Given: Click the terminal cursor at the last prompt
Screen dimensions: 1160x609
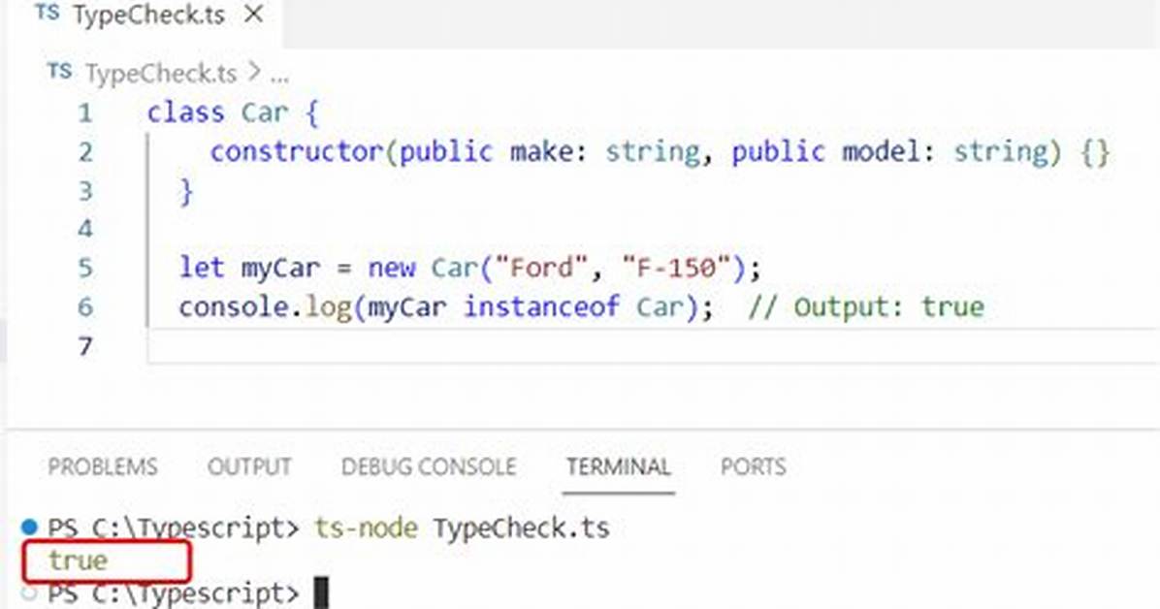Looking at the screenshot, I should 321,593.
